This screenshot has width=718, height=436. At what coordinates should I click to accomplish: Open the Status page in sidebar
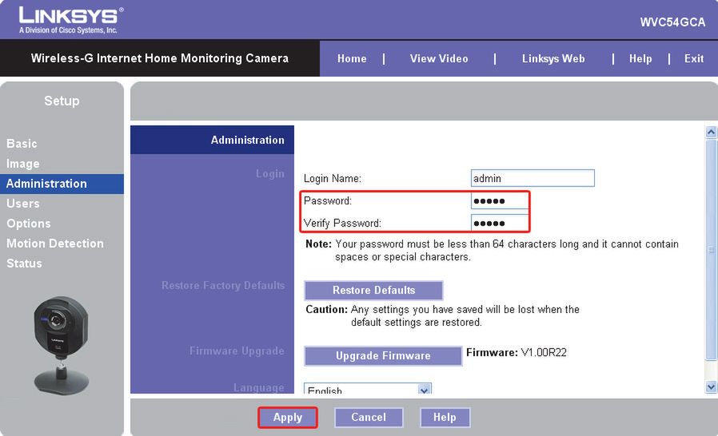pyautogui.click(x=24, y=264)
